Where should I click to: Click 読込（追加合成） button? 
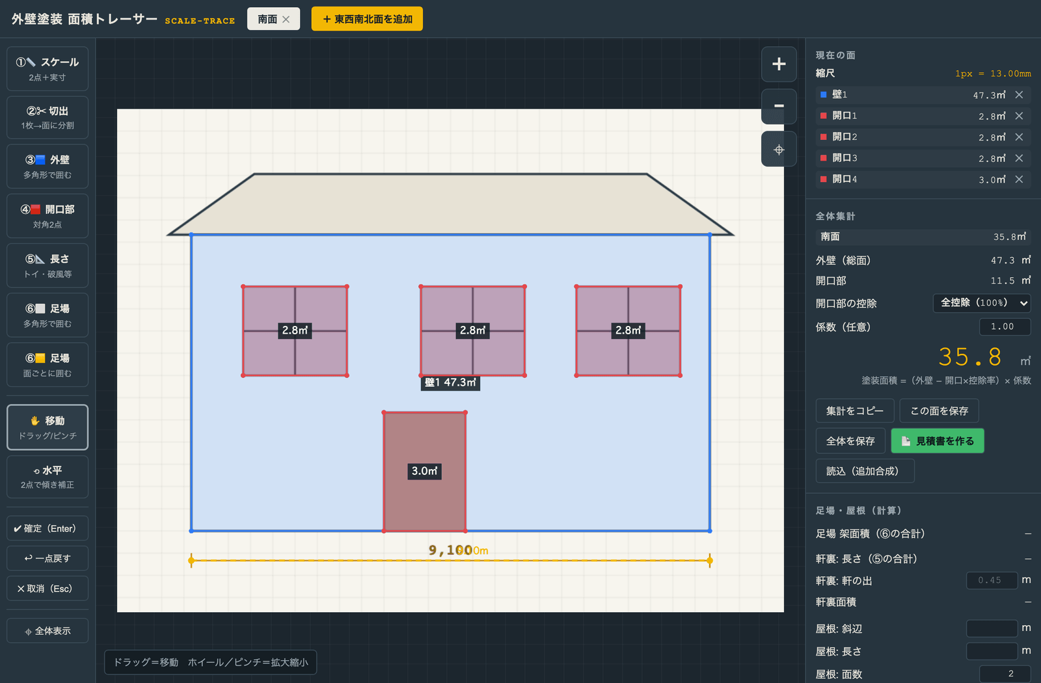click(x=865, y=471)
